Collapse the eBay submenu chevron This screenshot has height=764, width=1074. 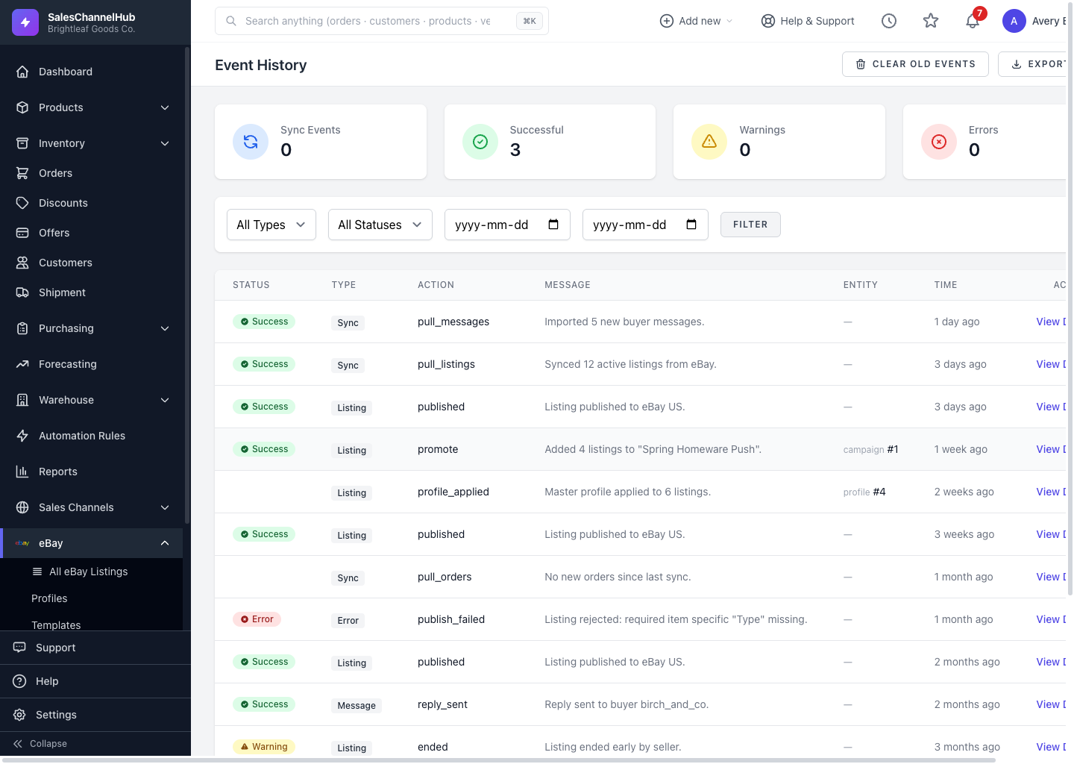[165, 543]
